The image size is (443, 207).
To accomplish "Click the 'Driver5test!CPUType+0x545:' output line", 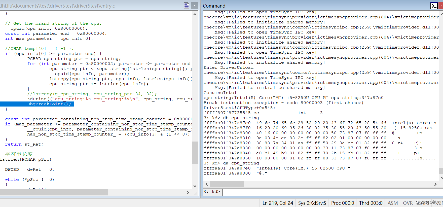I will tap(240, 108).
